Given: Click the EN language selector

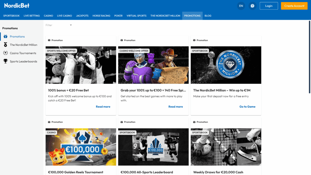Looking at the screenshot, I should 241,6.
